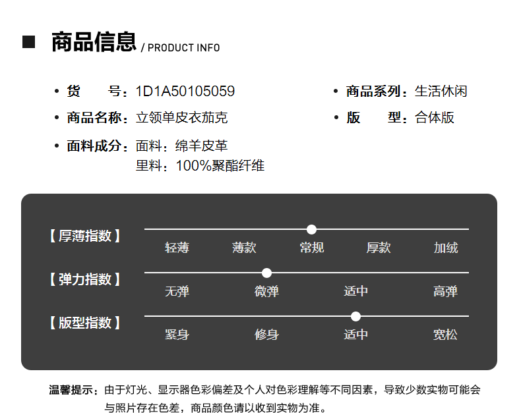Image resolution: width=521 pixels, height=413 pixels.
Task: Click the 商品名称 label
Action: tap(97, 117)
